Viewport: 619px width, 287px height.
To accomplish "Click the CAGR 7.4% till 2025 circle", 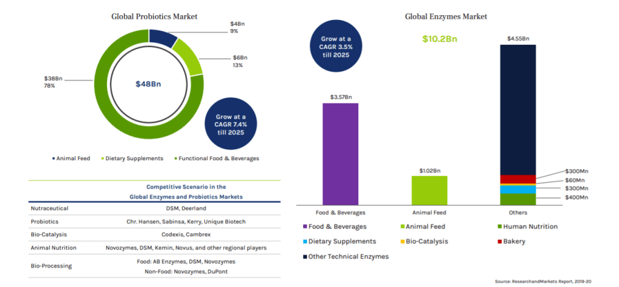I will pos(231,124).
